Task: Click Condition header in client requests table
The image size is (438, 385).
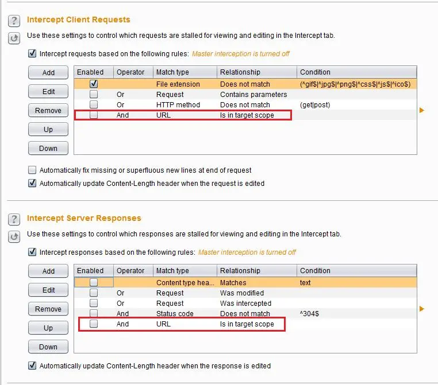Action: pyautogui.click(x=357, y=72)
